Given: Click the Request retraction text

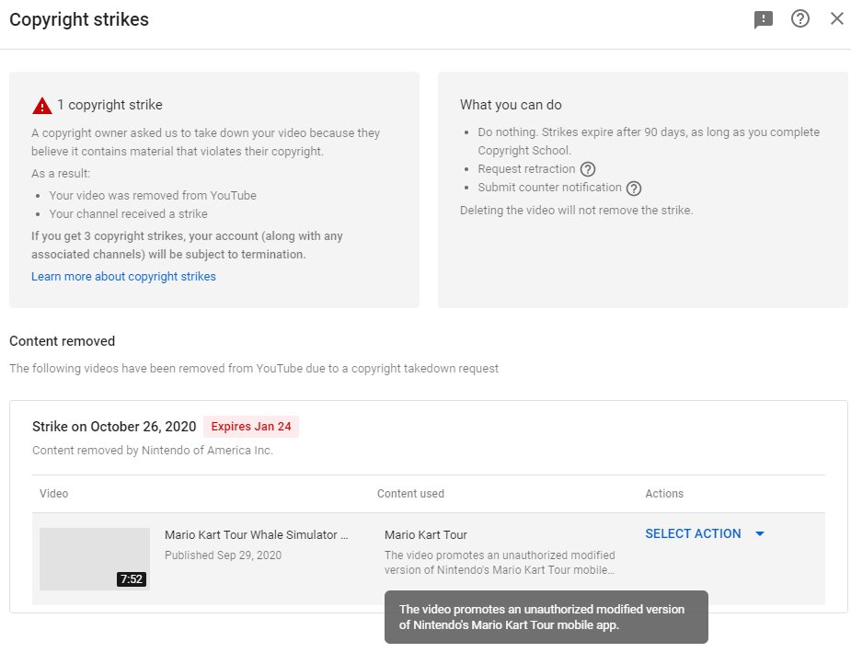Looking at the screenshot, I should (526, 168).
